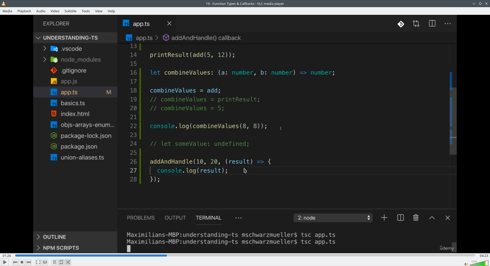Open the Subtitle menu

(70, 11)
